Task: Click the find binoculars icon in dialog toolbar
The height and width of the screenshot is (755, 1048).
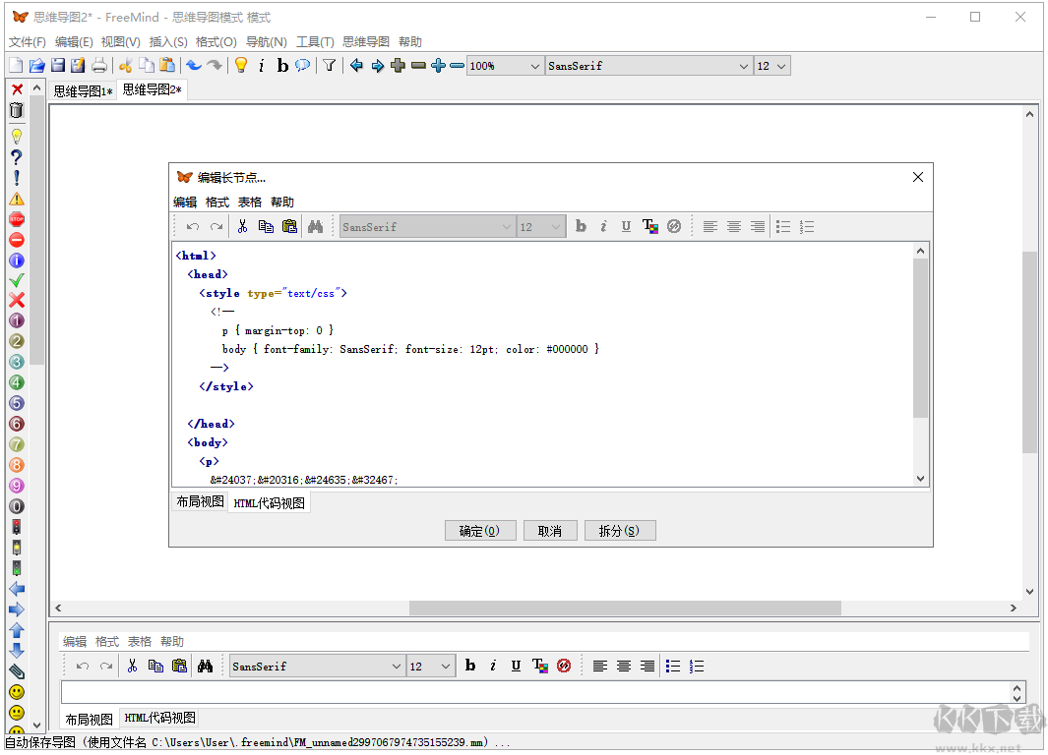Action: click(x=316, y=227)
